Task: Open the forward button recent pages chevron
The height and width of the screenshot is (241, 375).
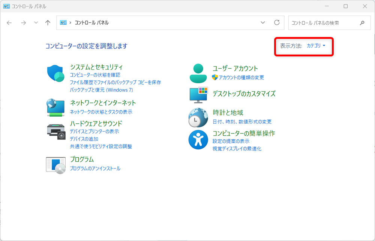Action: 36,22
